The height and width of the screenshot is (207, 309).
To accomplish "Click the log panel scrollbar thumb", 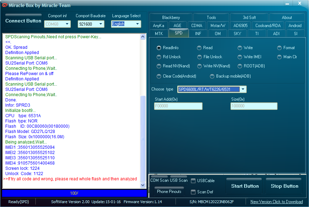I will [x=143, y=139].
